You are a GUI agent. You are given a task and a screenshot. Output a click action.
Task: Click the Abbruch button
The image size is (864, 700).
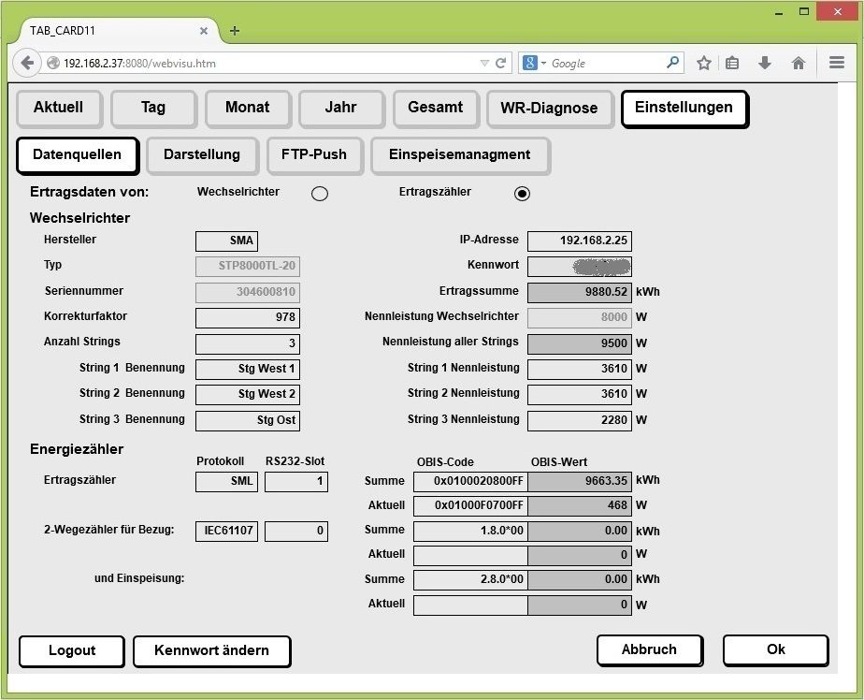[x=649, y=650]
